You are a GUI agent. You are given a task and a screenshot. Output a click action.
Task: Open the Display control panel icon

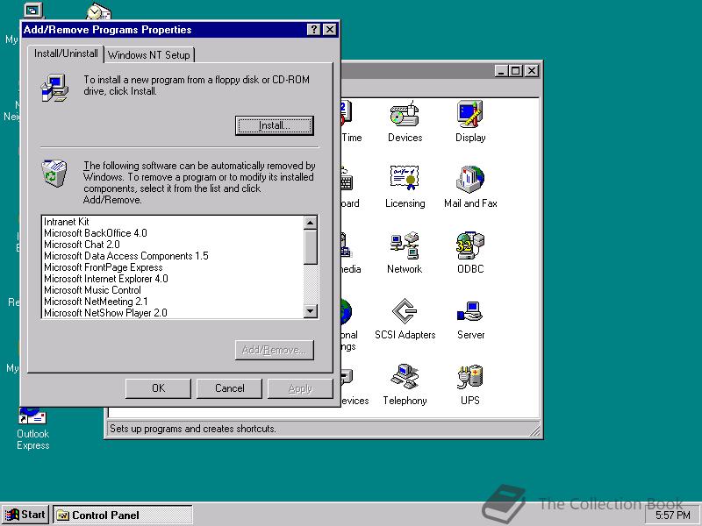click(x=470, y=122)
